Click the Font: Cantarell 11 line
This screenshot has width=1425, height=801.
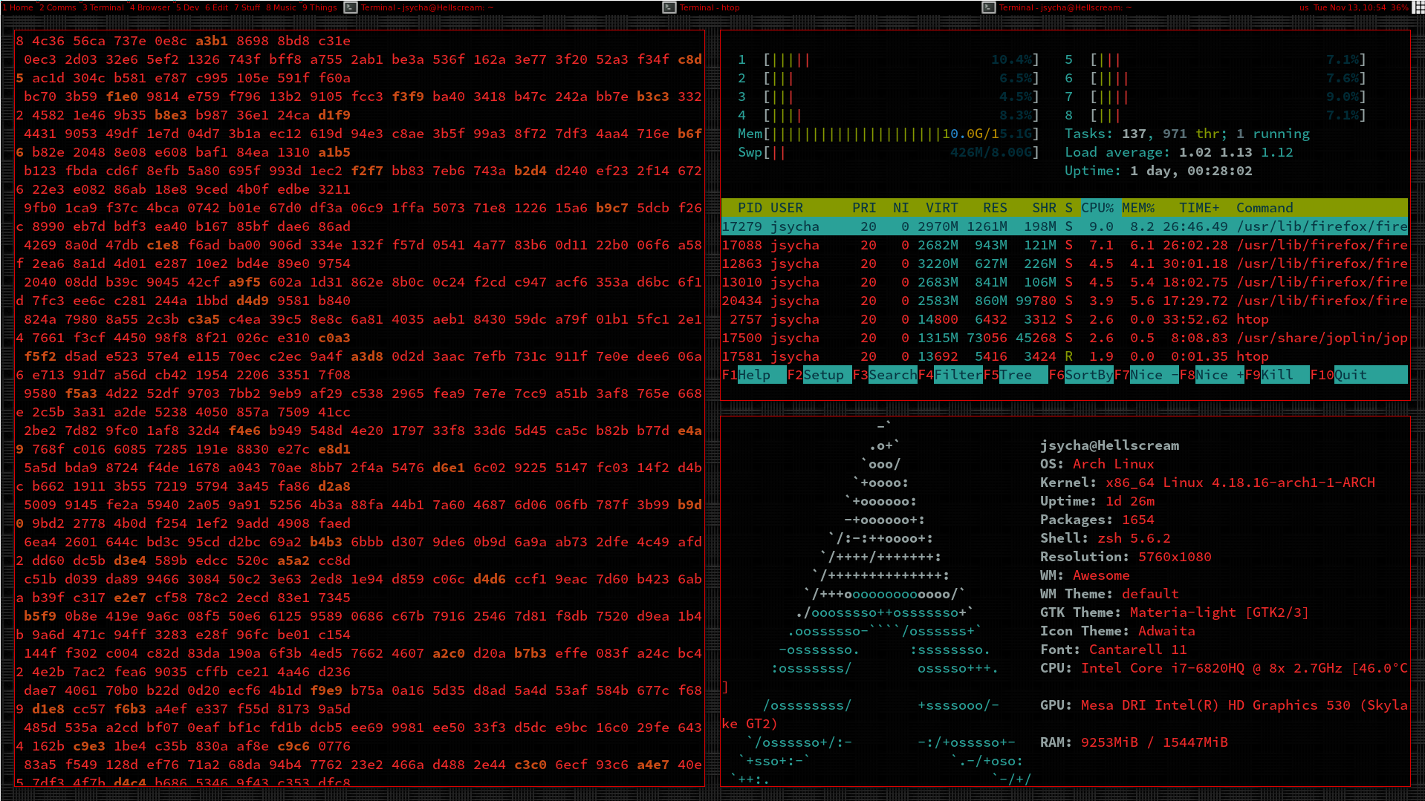1114,650
